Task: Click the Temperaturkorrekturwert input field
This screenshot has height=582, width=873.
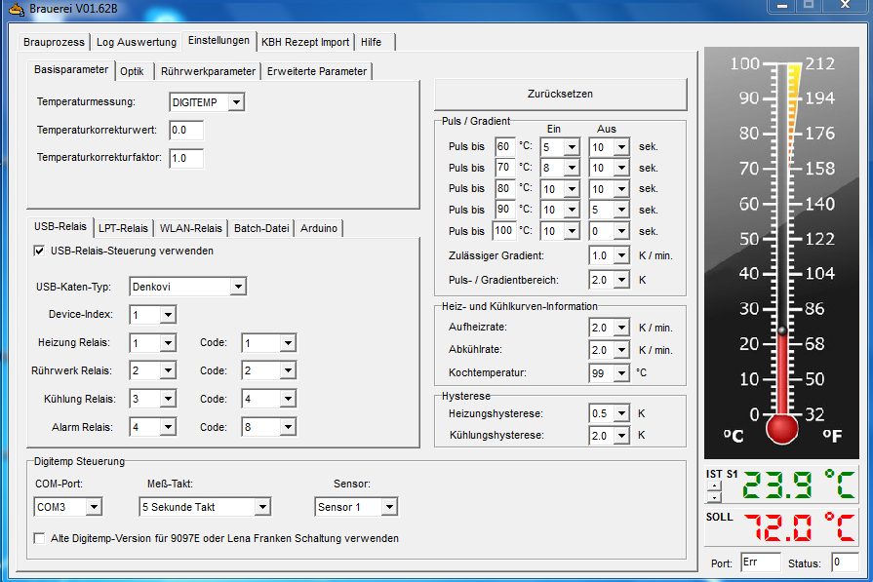Action: click(185, 130)
